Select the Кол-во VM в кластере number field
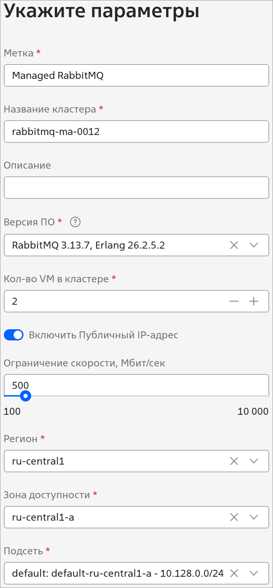 click(115, 301)
